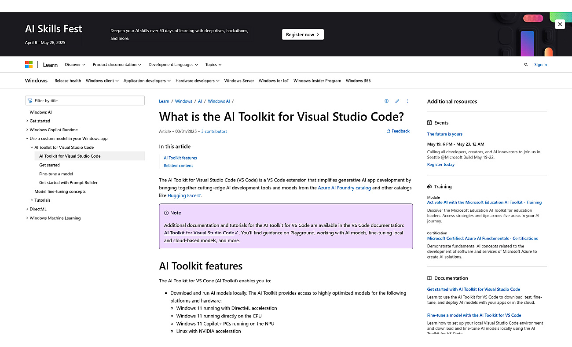
Task: Click the Documentation book icon
Action: (429, 278)
